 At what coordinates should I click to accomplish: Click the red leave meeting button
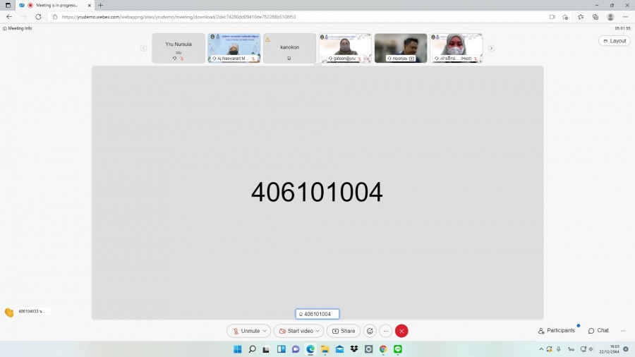pyautogui.click(x=401, y=331)
